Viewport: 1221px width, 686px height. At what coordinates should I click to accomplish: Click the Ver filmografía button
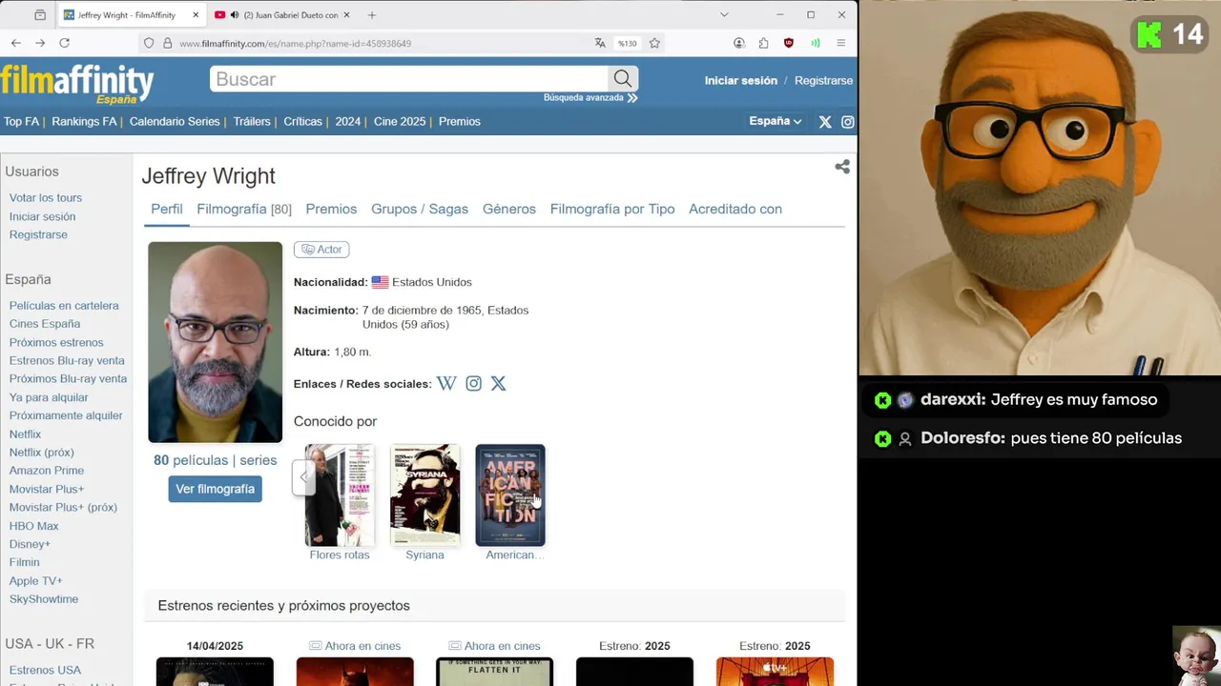(215, 489)
